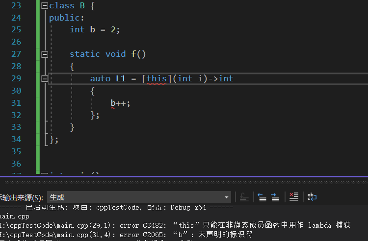Viewport: 368px width, 241px height.
Task: Click the main.cpp line in output
Action: pyautogui.click(x=15, y=216)
